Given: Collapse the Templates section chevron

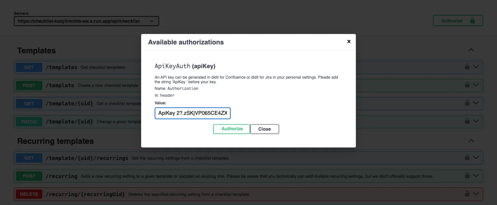Looking at the screenshot, I should pyautogui.click(x=471, y=50).
